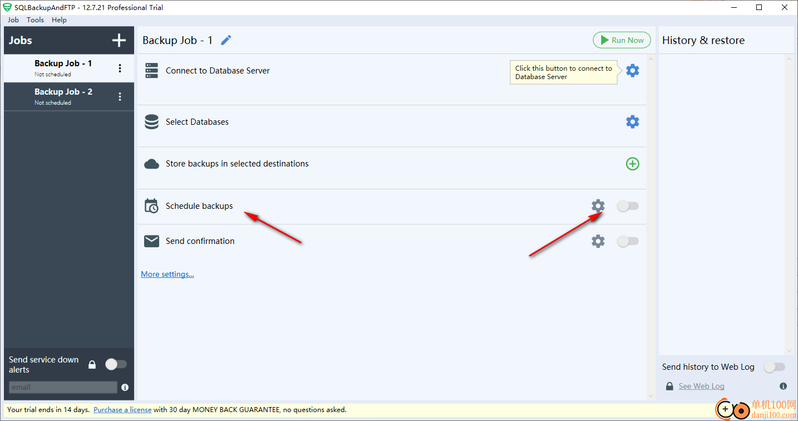Click the Send confirmation label
The height and width of the screenshot is (421, 798).
click(200, 241)
